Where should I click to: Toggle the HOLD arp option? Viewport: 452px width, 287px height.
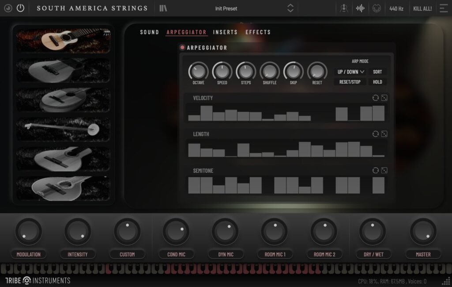[x=377, y=82]
